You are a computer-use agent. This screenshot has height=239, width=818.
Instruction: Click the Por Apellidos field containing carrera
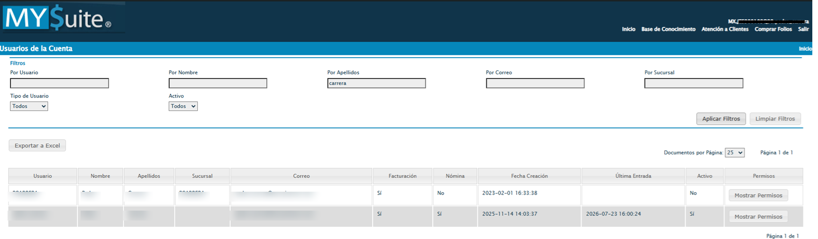click(x=376, y=83)
